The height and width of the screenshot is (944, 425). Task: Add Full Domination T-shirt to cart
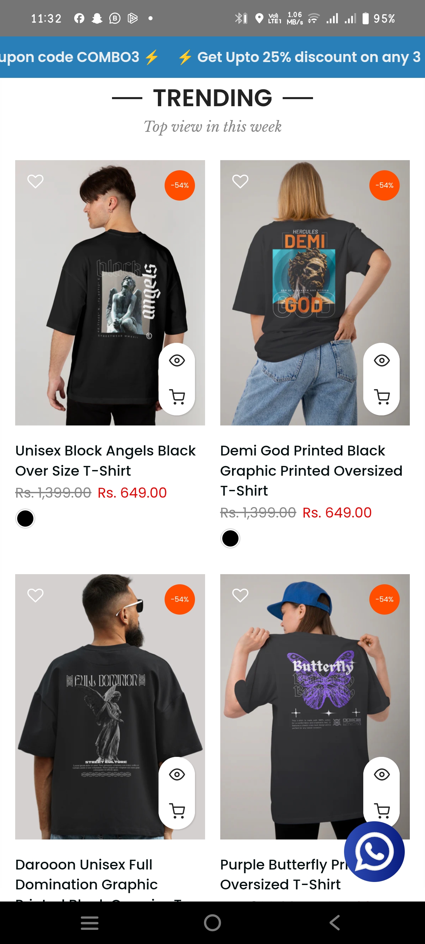(x=177, y=810)
